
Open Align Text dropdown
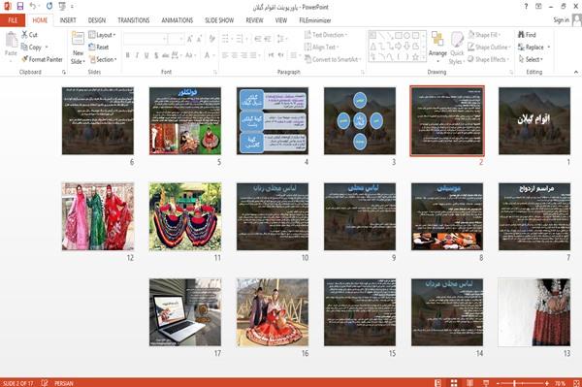coord(321,48)
